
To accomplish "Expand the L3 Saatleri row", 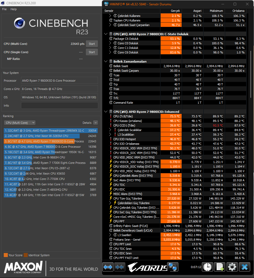I will 110,235.
